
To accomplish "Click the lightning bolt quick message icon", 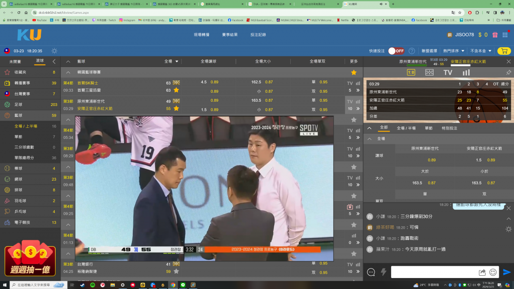I will click(384, 272).
